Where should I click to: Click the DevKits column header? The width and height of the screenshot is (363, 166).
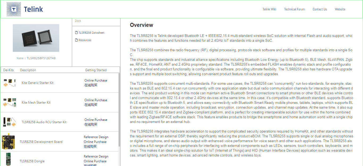9,70
